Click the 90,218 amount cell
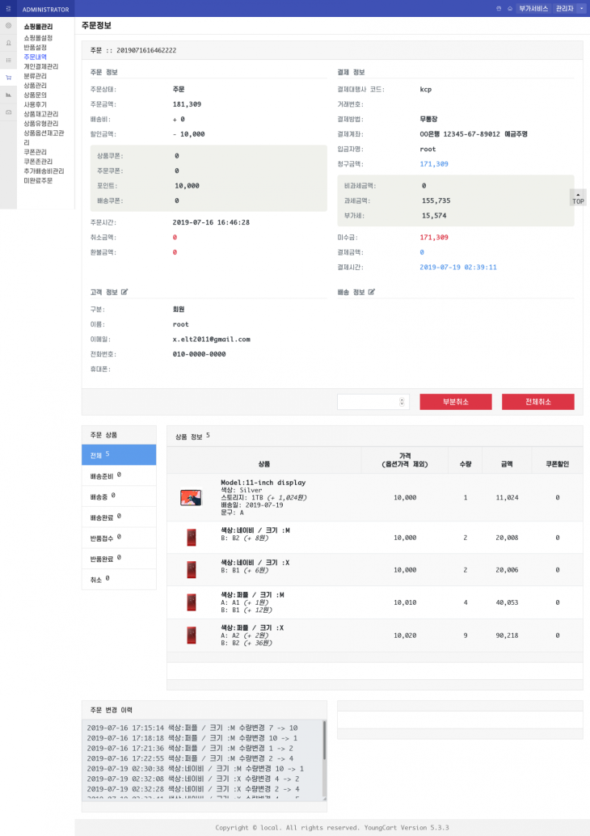 507,635
